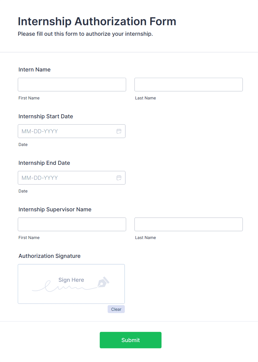258x362 pixels.
Task: Focus the Intern Last Name field
Action: [188, 84]
